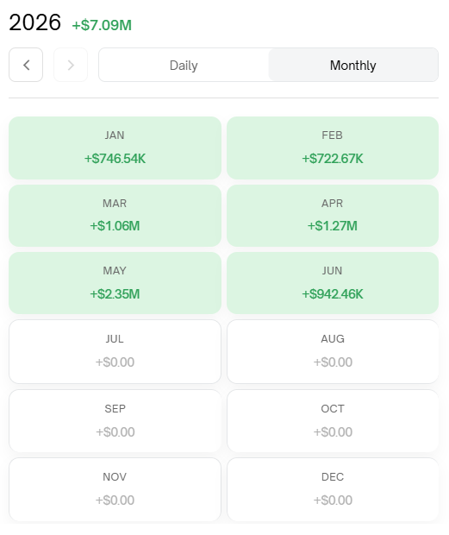449x535 pixels.
Task: Select the Monthly view tab
Action: pyautogui.click(x=353, y=66)
